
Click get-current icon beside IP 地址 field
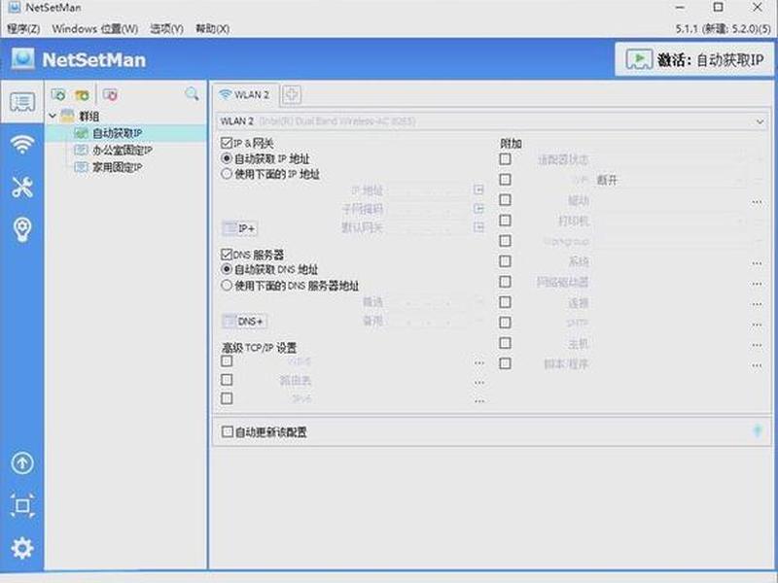(x=478, y=189)
